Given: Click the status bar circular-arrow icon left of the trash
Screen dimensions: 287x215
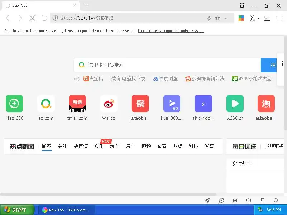Looking at the screenshot, I should 221,201.
